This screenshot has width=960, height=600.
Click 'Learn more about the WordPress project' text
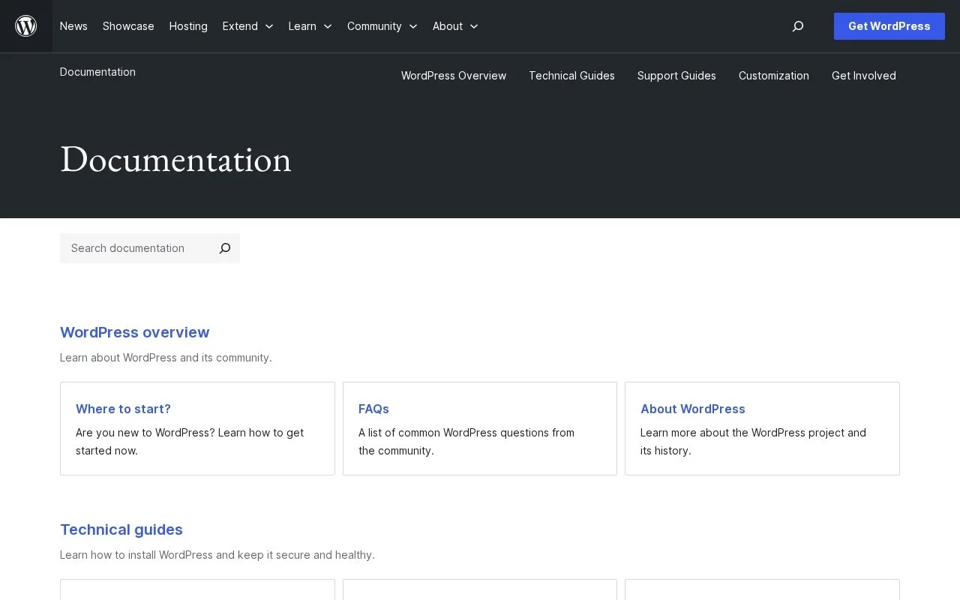coord(742,433)
